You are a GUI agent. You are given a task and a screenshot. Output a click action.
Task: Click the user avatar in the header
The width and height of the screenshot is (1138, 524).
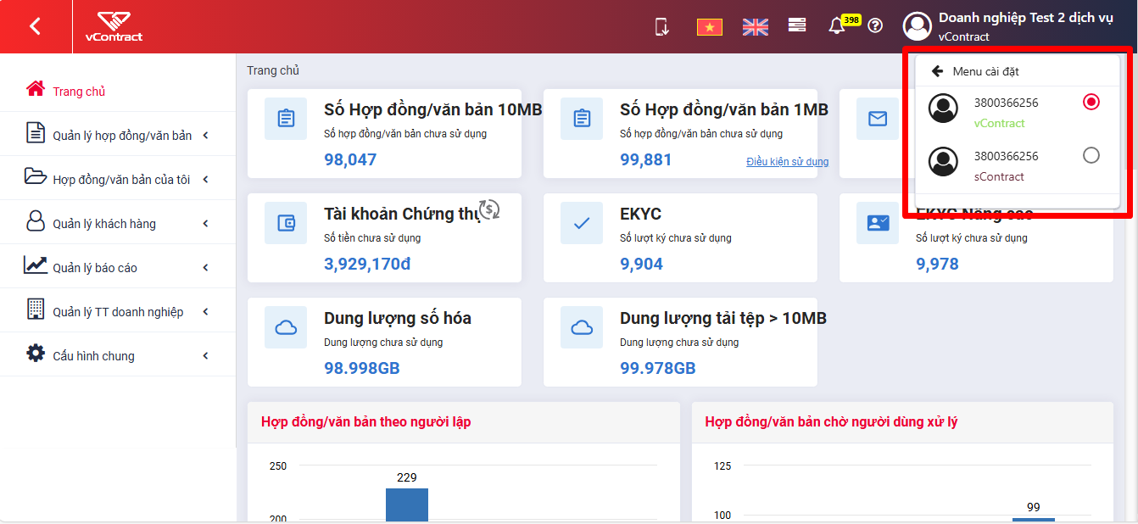[x=918, y=26]
